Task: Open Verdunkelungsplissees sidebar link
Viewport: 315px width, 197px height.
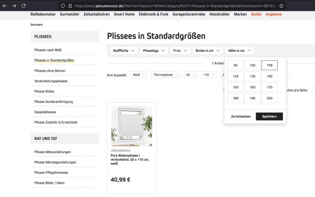Action: 51,81
